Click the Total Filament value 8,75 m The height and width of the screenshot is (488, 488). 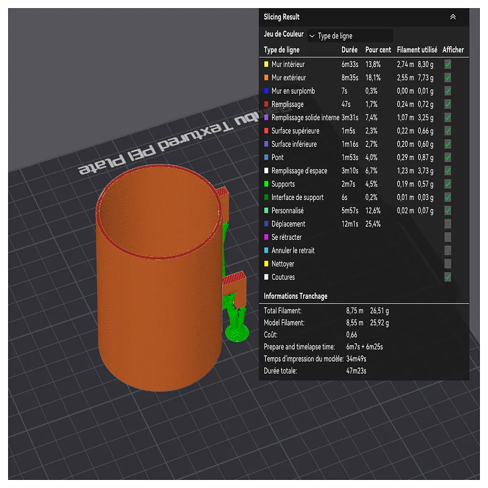pos(355,311)
